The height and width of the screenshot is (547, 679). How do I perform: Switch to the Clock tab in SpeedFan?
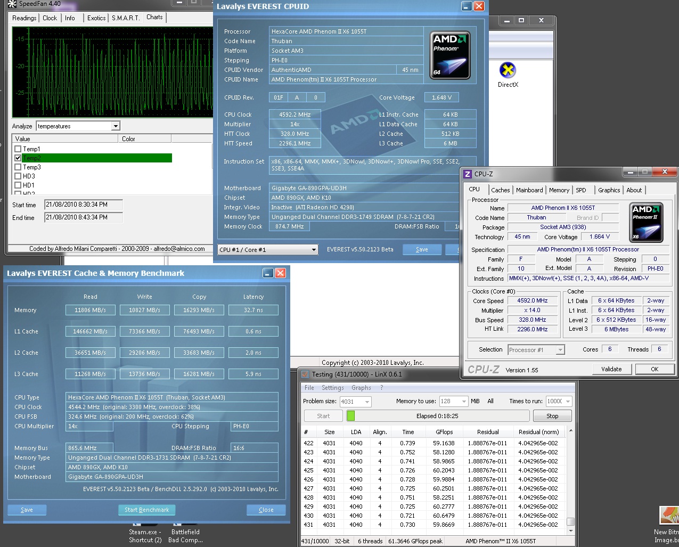click(50, 18)
